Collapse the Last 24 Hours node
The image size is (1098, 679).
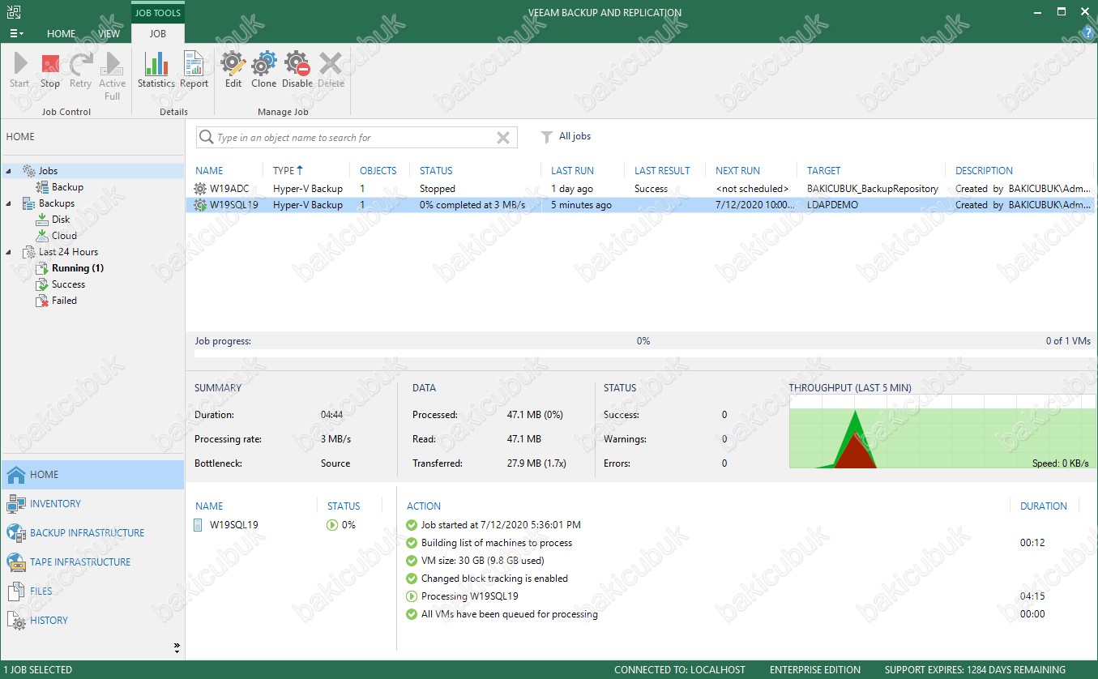[10, 252]
